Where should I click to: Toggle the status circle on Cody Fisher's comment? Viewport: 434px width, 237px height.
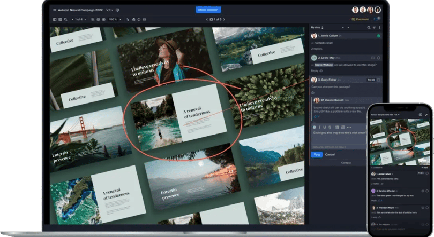[x=379, y=80]
